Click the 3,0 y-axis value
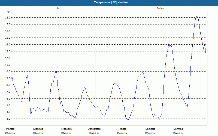Screen dimensions: 218x136 (x=8, y=119)
